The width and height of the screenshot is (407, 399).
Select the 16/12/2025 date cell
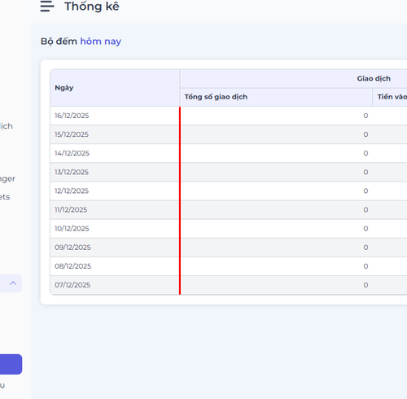tap(115, 116)
